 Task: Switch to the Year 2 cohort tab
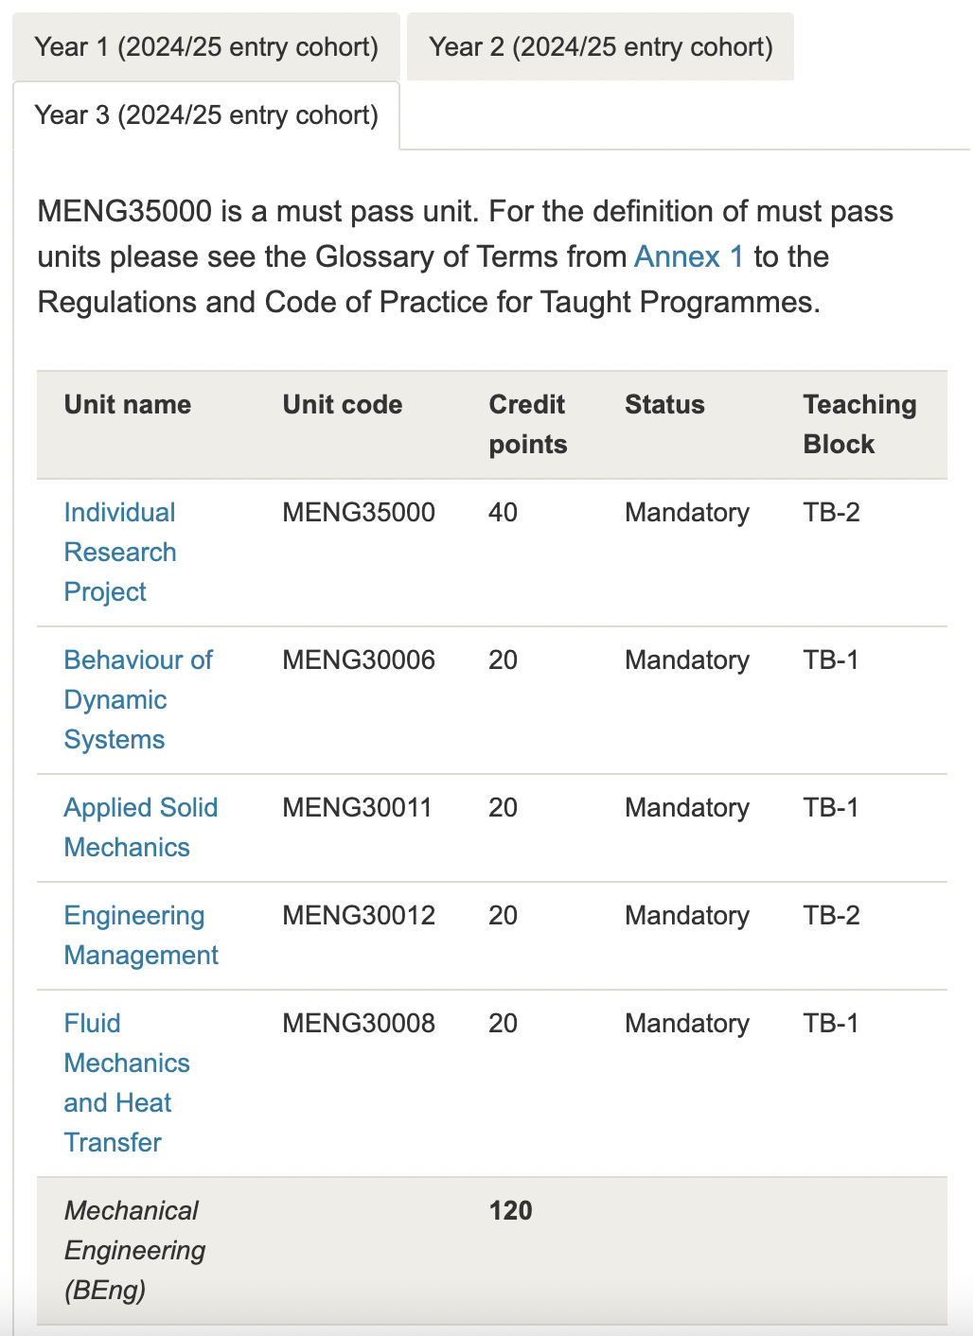600,46
